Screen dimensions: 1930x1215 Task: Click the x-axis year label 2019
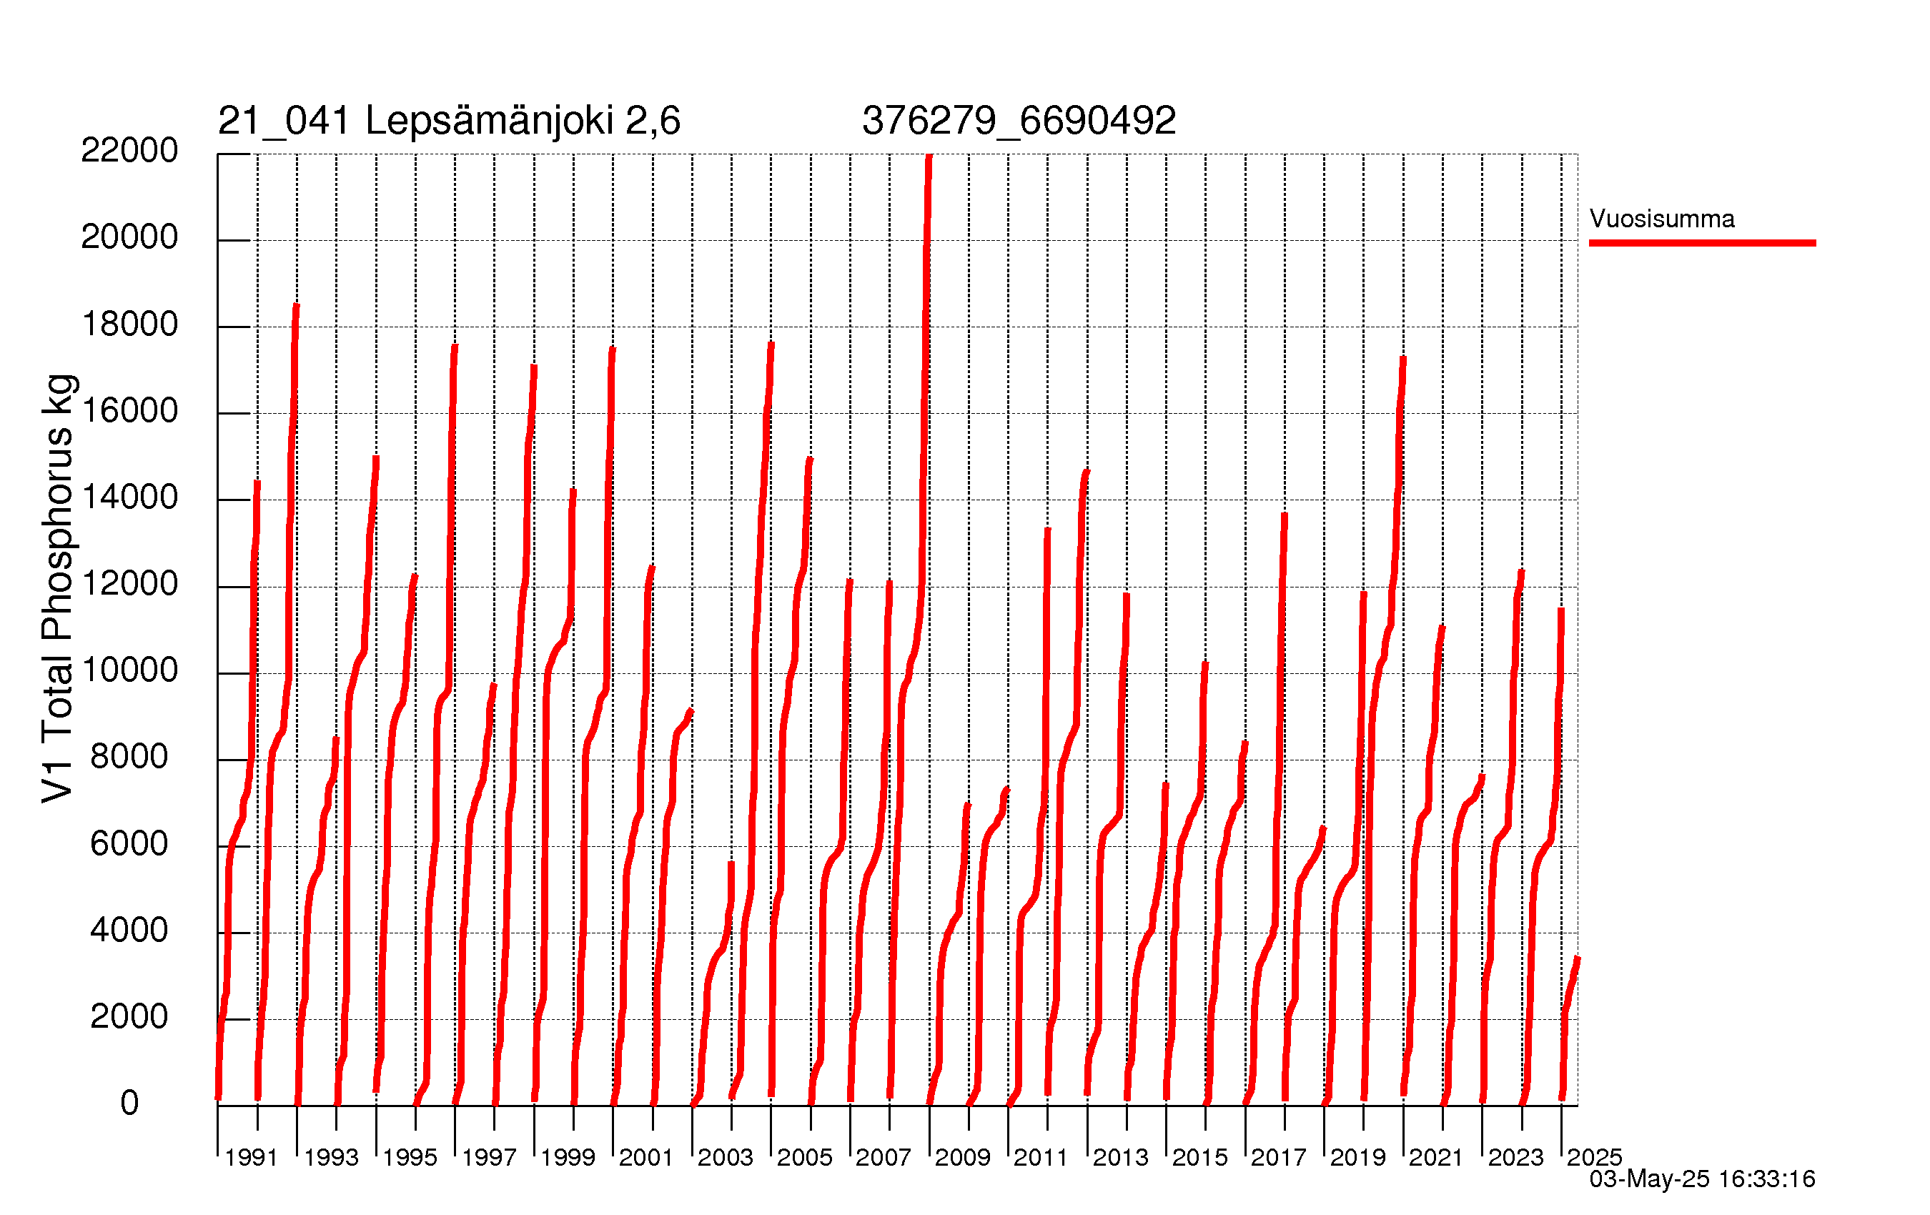tap(1357, 1157)
